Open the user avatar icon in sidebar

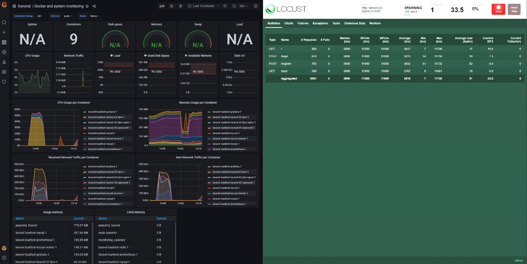point(4,248)
